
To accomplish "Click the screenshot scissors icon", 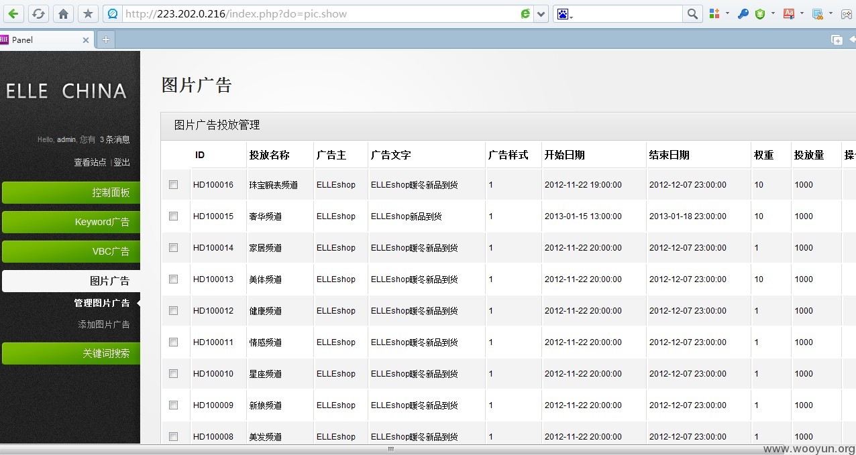I will point(818,13).
